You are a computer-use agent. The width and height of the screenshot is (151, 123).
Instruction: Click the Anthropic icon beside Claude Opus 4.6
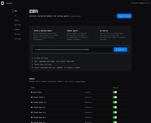pyautogui.click(x=32, y=117)
